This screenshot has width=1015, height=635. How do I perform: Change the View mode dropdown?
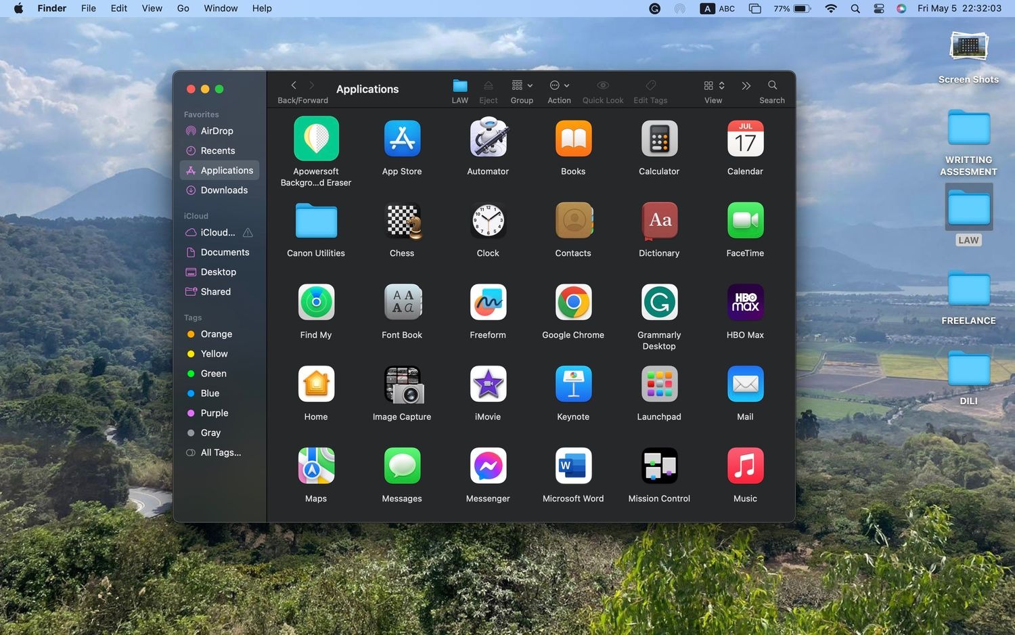coord(713,86)
